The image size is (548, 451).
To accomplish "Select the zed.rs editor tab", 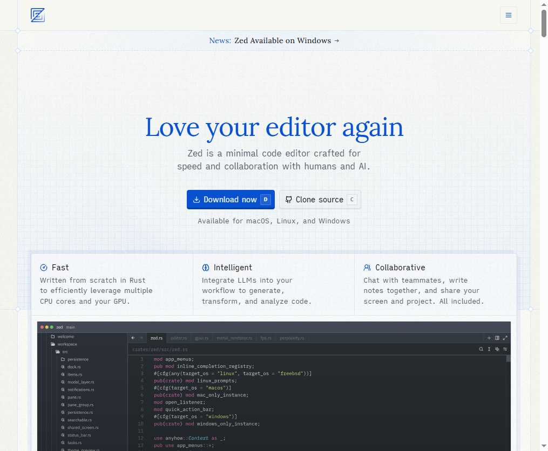I will 156,338.
